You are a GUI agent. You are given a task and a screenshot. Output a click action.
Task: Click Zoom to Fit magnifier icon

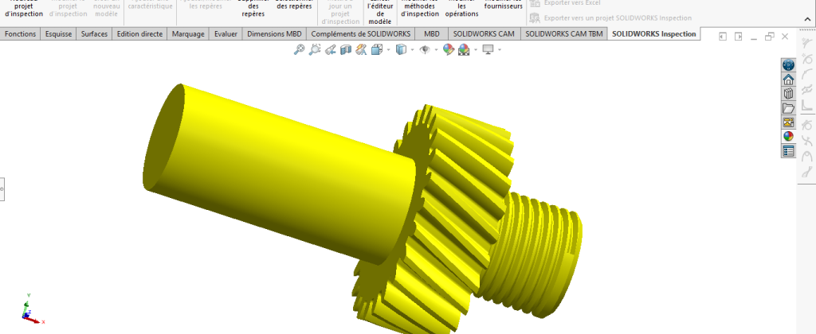pos(300,50)
